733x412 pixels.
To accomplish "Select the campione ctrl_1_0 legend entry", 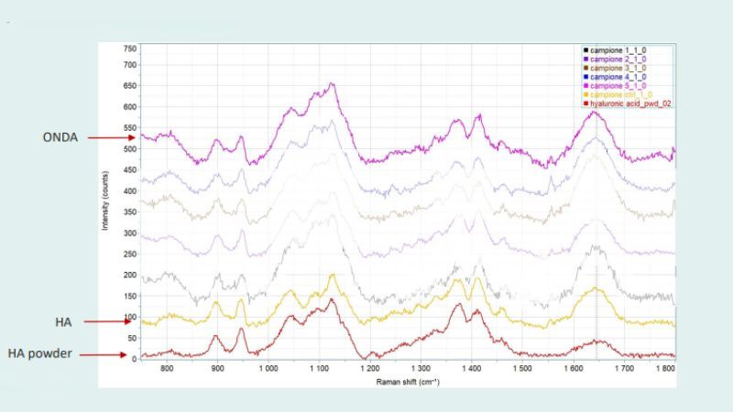I will [618, 94].
